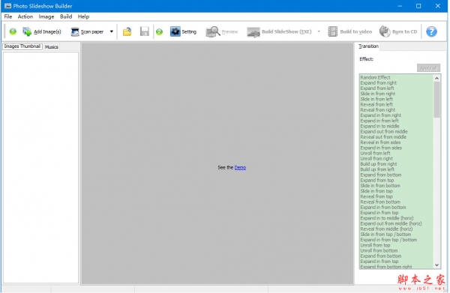Switch to the Musics tab
450x293 pixels.
tap(52, 46)
